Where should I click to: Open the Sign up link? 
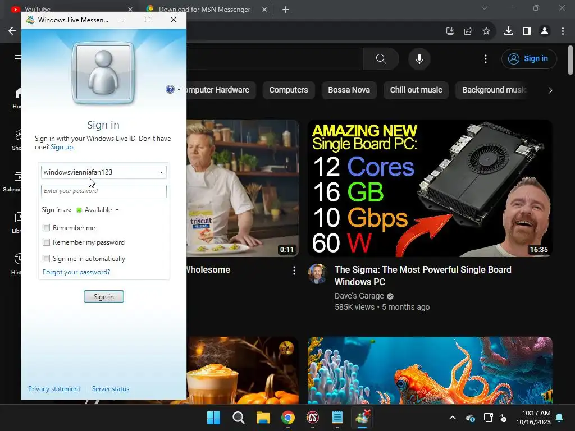point(62,147)
